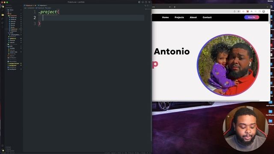The width and height of the screenshot is (274, 154).
Task: Click the Projects link in website navbar
Action: tap(179, 17)
